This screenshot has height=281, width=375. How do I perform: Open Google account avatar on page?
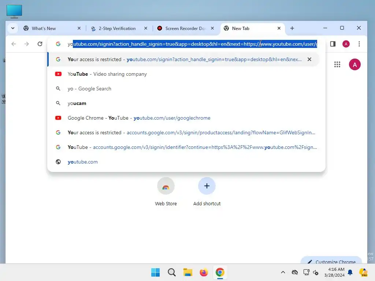coord(354,64)
